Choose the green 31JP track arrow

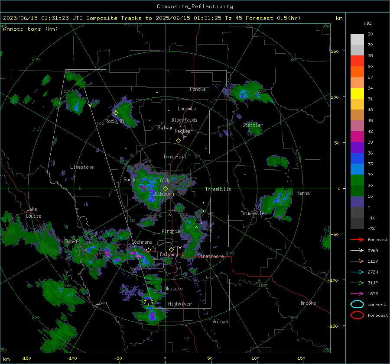[x=357, y=283]
